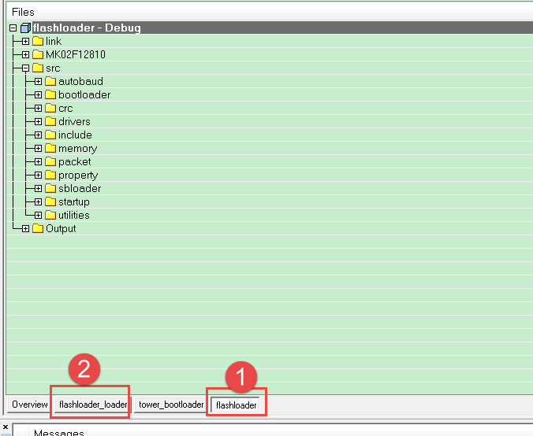
Task: Select the drivers tree label
Action: [74, 121]
